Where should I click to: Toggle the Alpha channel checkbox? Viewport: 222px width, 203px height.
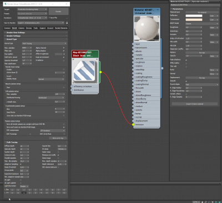coord(64,48)
